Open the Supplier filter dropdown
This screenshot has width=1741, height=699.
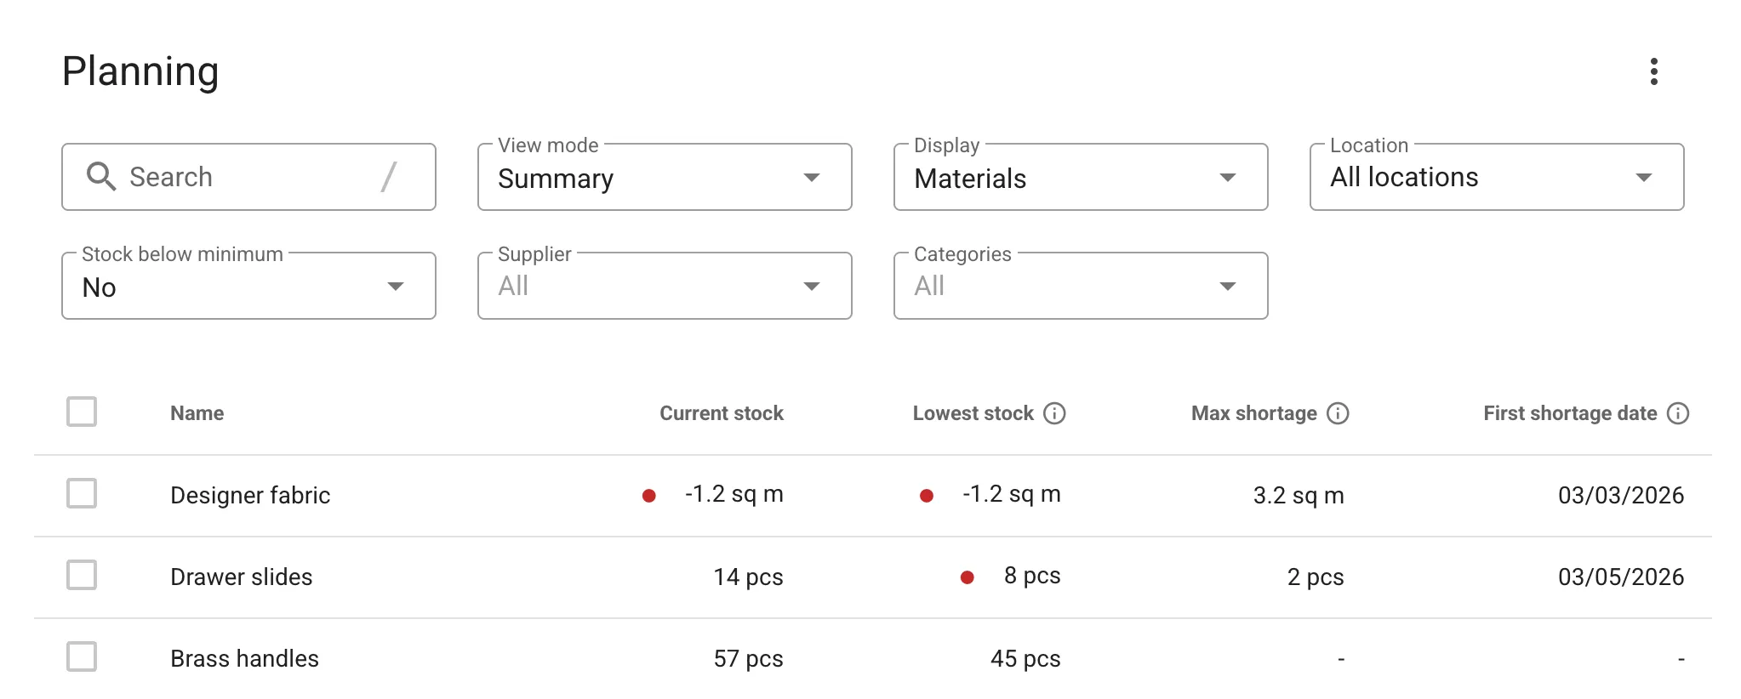click(x=813, y=286)
